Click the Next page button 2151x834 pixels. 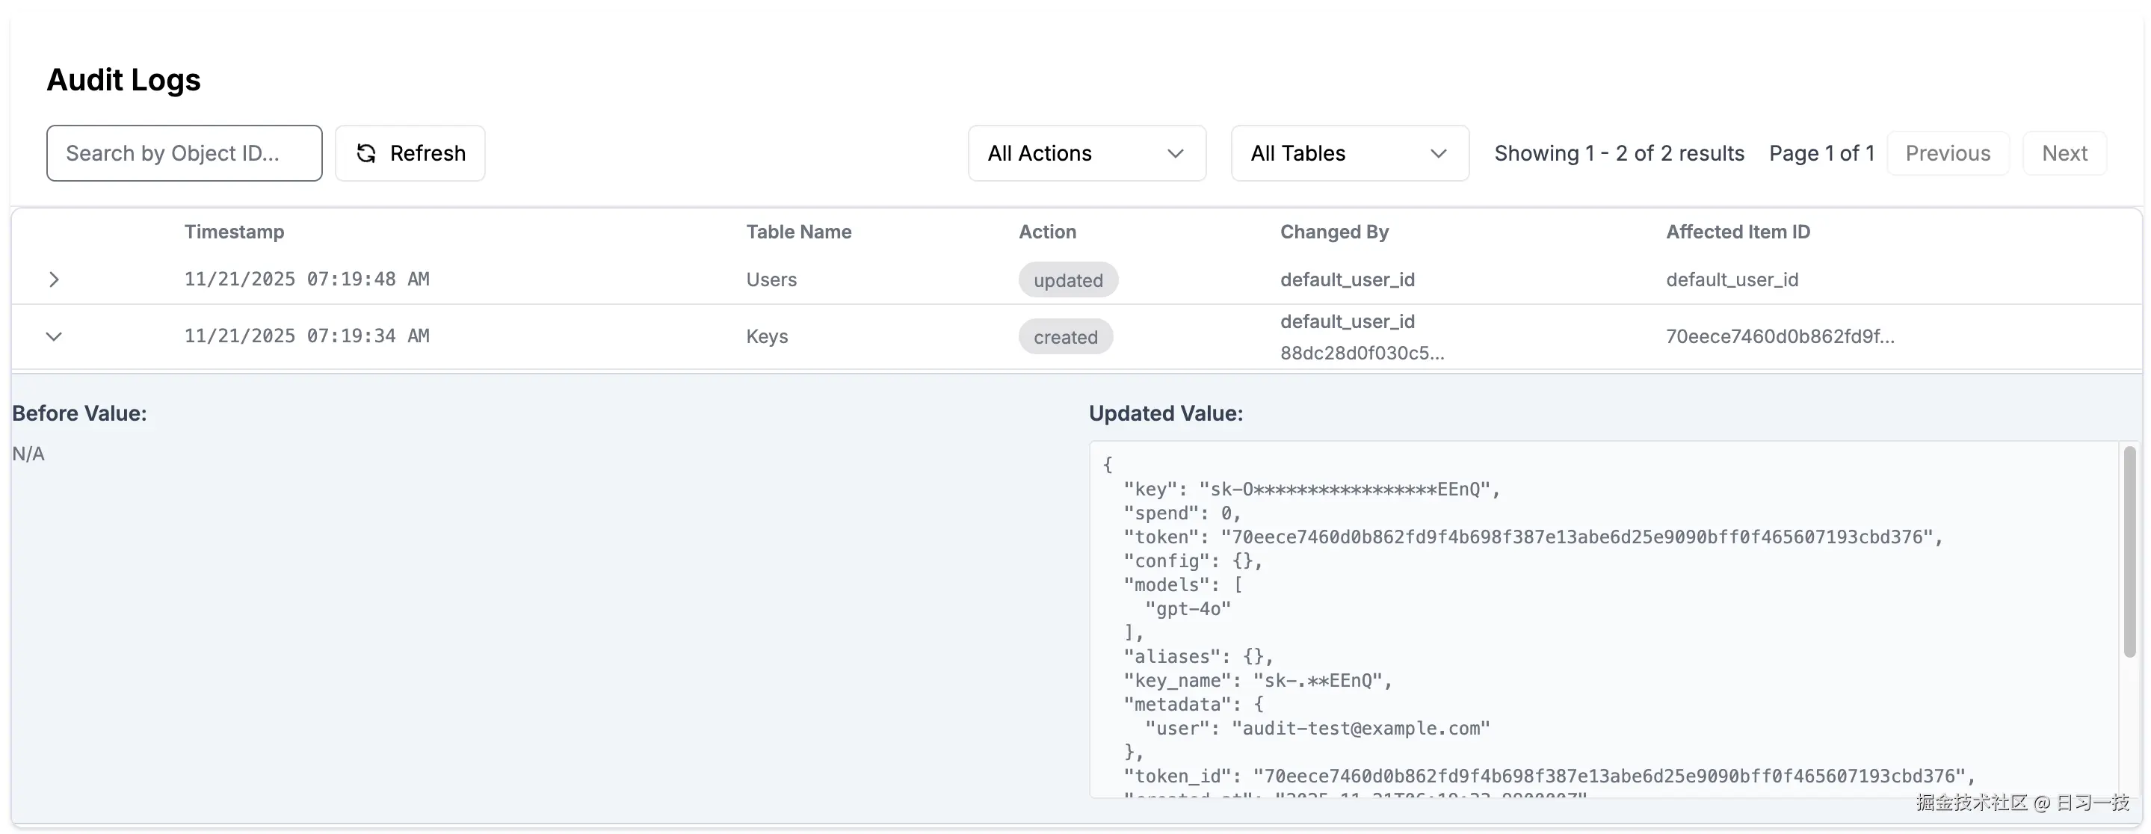pyautogui.click(x=2064, y=152)
